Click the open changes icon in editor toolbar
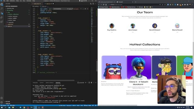The image size is (194, 109). pos(91,4)
